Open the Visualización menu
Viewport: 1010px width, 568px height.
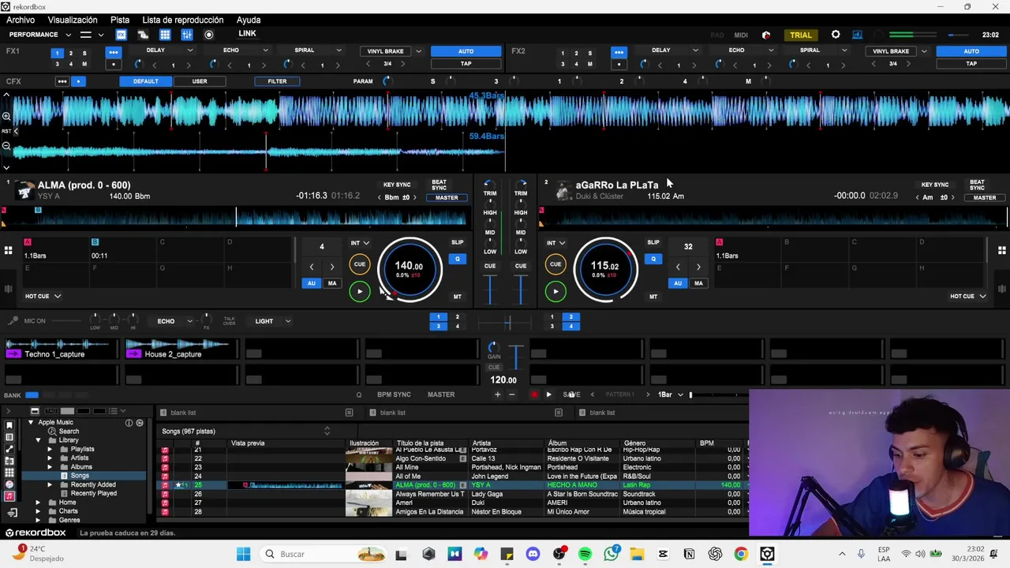(x=73, y=20)
